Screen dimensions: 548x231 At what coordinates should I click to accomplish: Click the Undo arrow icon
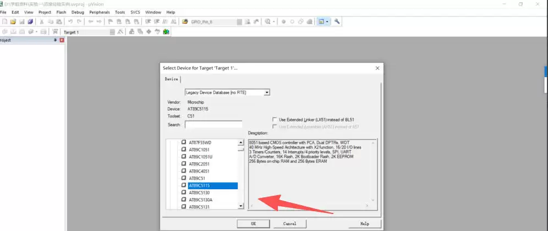click(70, 21)
